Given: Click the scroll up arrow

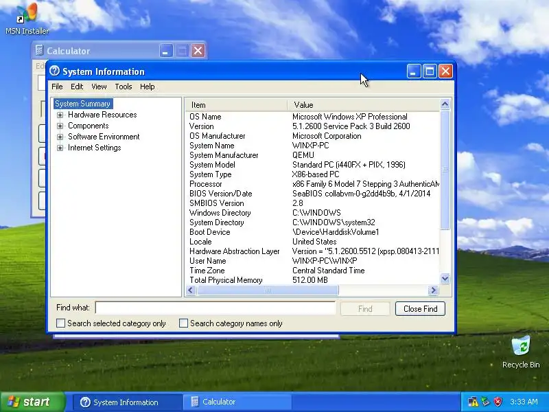Looking at the screenshot, I should [445, 104].
